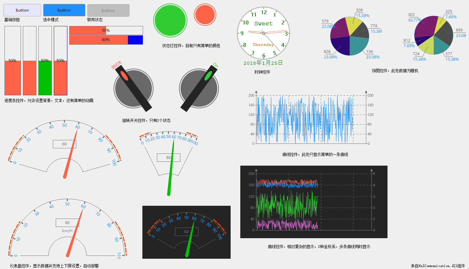Viewport: 469px width, 269px height.
Task: Click the gray disabled button
Action: pyautogui.click(x=108, y=10)
